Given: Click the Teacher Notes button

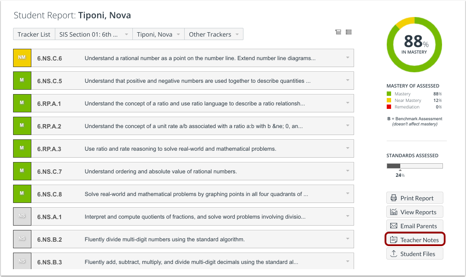Looking at the screenshot, I should (415, 240).
